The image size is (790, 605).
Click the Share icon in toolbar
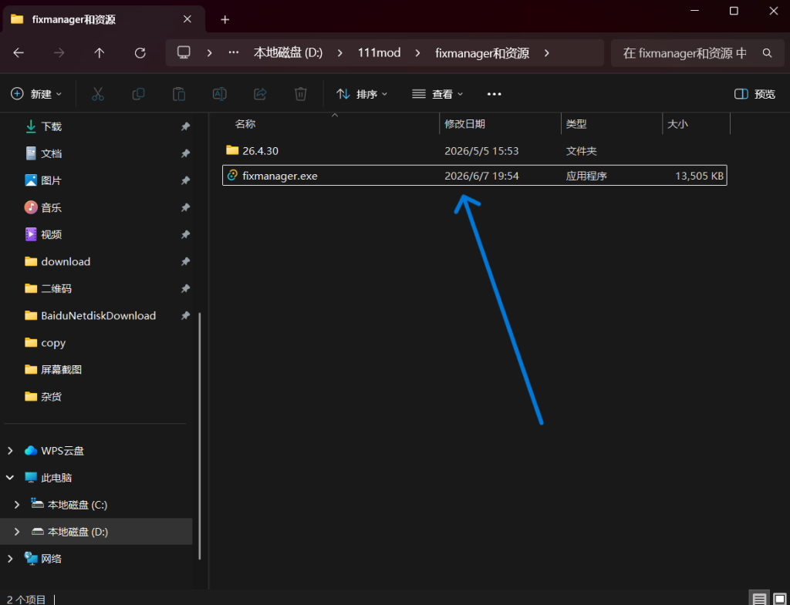point(260,94)
